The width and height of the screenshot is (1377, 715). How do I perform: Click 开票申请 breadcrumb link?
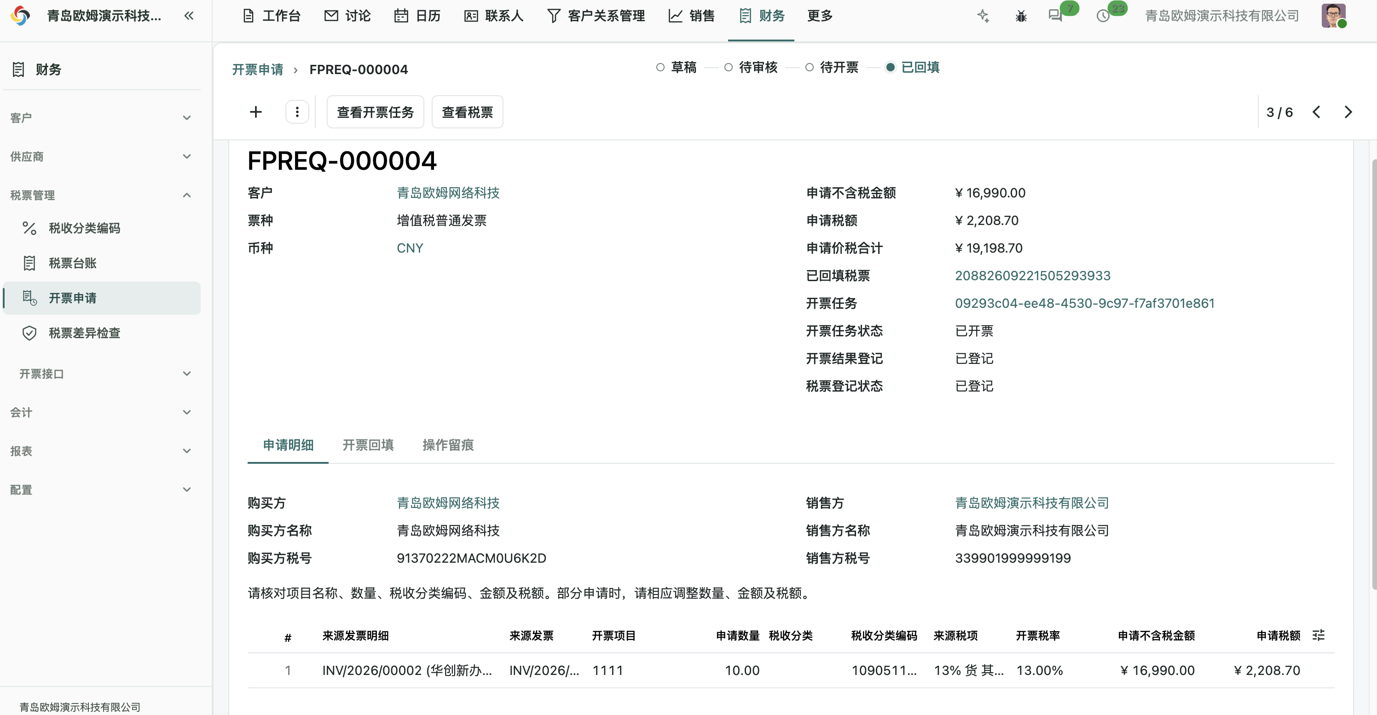click(x=258, y=69)
